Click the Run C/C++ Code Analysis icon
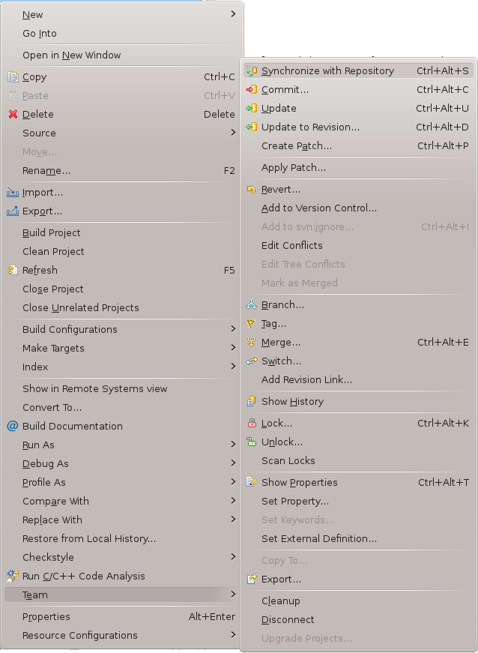Screen dimensions: 478x653 [13, 577]
